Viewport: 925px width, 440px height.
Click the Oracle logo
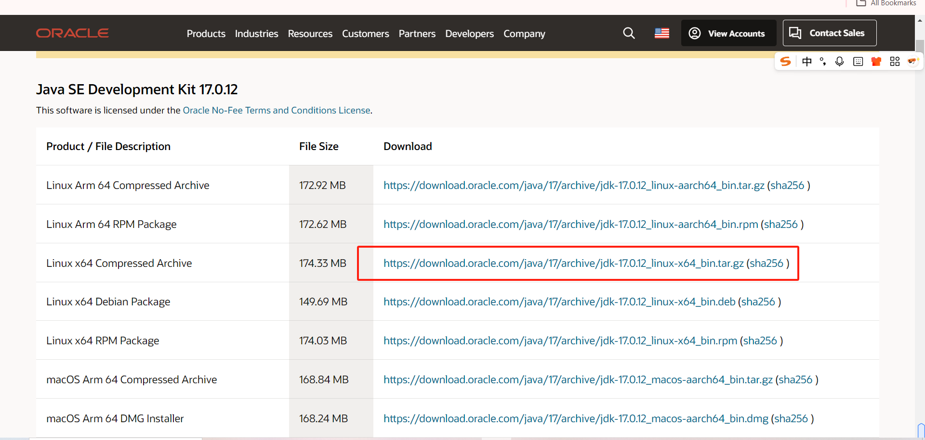(x=72, y=33)
